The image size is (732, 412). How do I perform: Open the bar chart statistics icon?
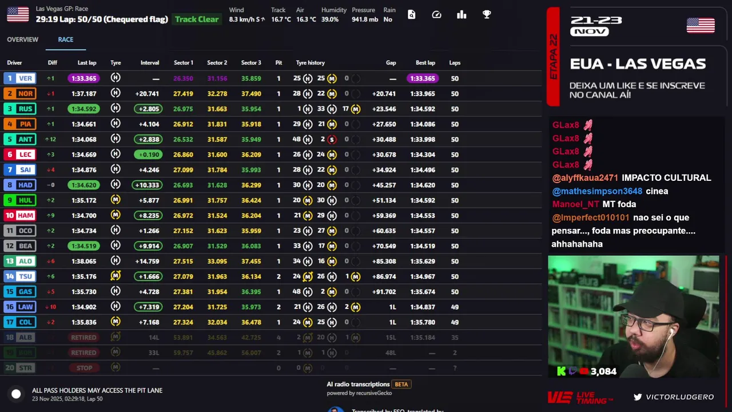click(x=462, y=15)
